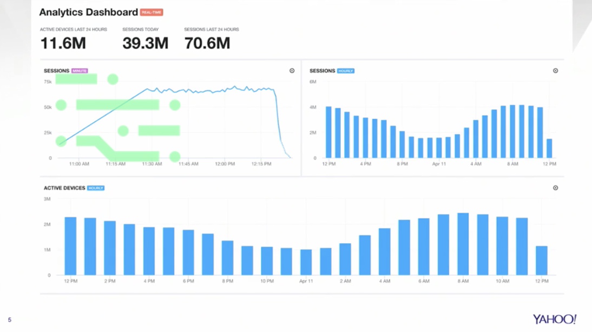This screenshot has width=592, height=332.
Task: Click the final 12 PM Active Devices bar
Action: [542, 260]
